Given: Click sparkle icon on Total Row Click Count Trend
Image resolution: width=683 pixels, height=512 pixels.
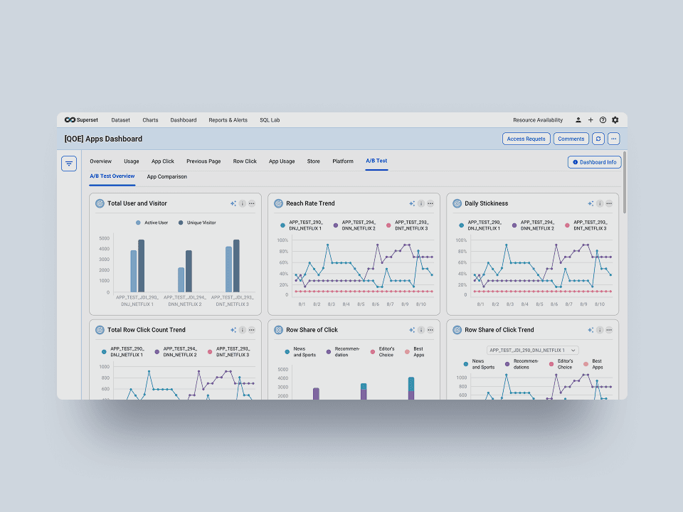Looking at the screenshot, I should [x=233, y=330].
